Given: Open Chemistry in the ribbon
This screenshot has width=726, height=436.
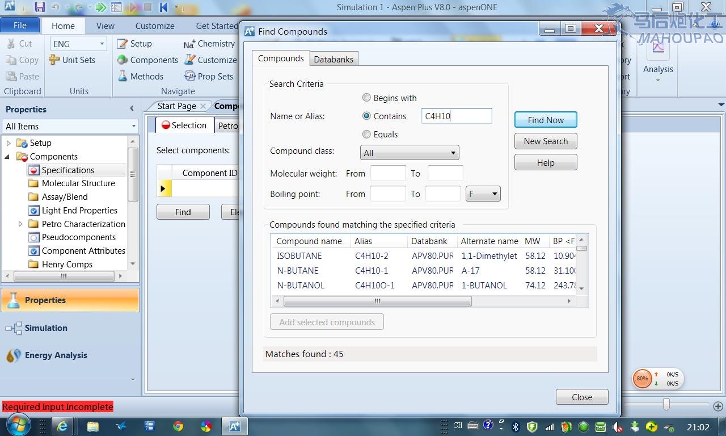Looking at the screenshot, I should 209,43.
